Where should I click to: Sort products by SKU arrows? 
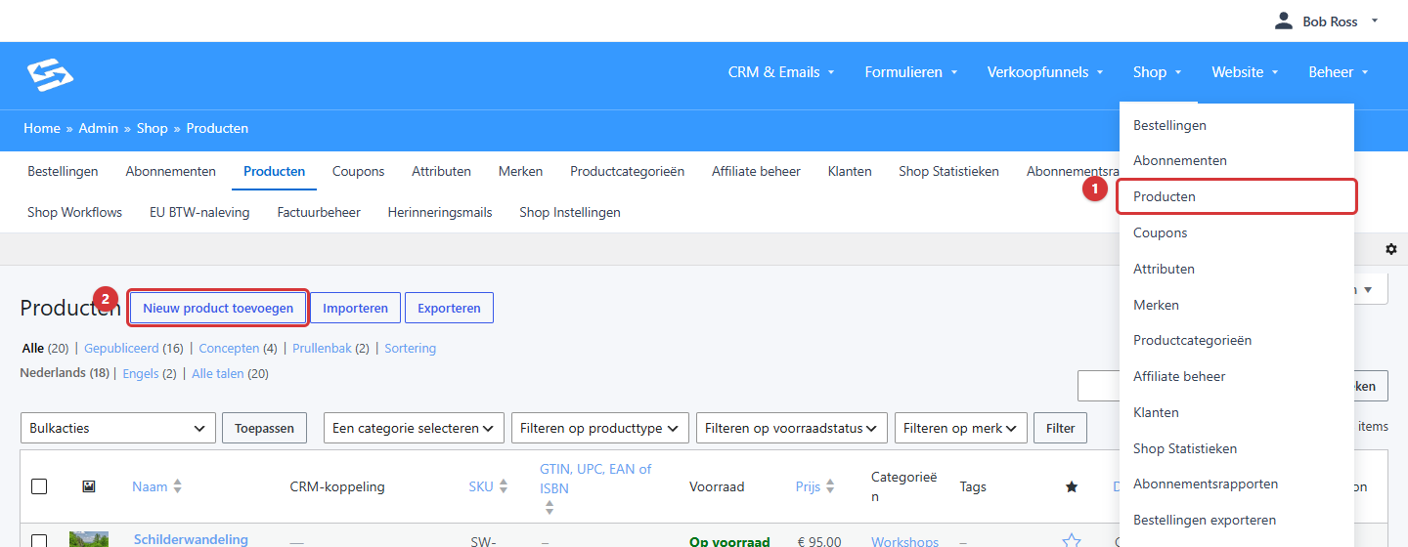504,486
